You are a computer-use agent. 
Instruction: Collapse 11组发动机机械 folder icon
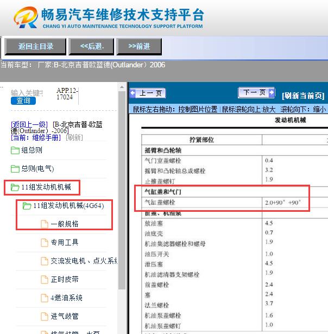click(x=15, y=187)
